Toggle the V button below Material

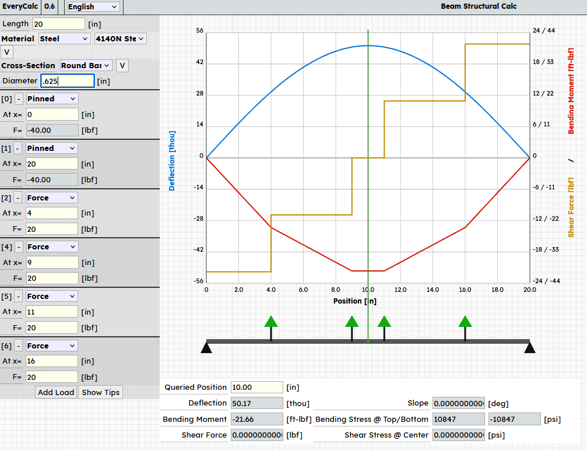coord(8,52)
